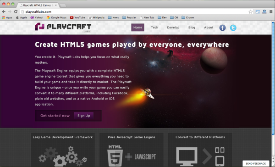Select the Home navigation item
This screenshot has width=275, height=167.
[x=137, y=28]
